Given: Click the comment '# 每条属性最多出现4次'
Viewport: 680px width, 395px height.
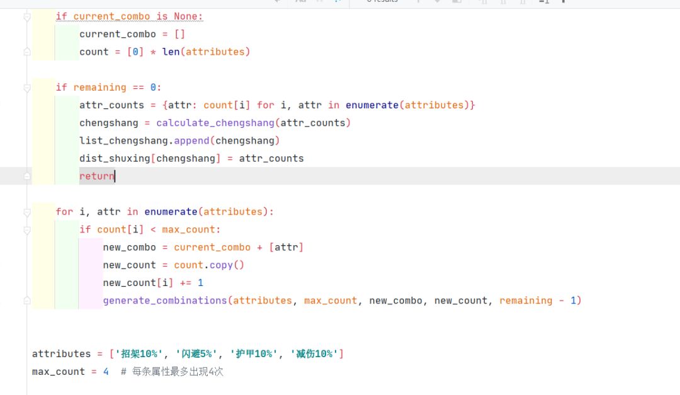Looking at the screenshot, I should (172, 372).
